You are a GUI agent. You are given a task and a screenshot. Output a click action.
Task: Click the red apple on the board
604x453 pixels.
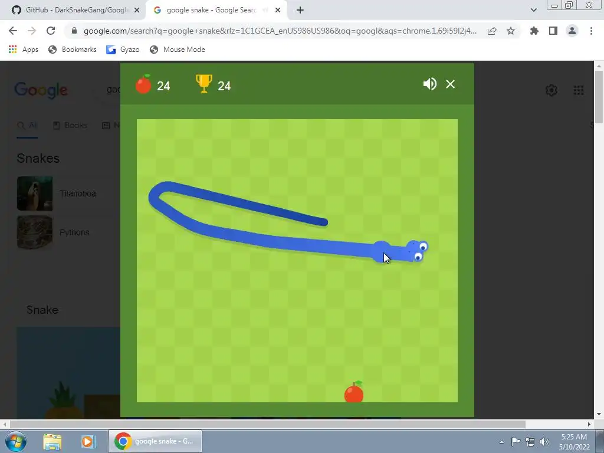354,392
